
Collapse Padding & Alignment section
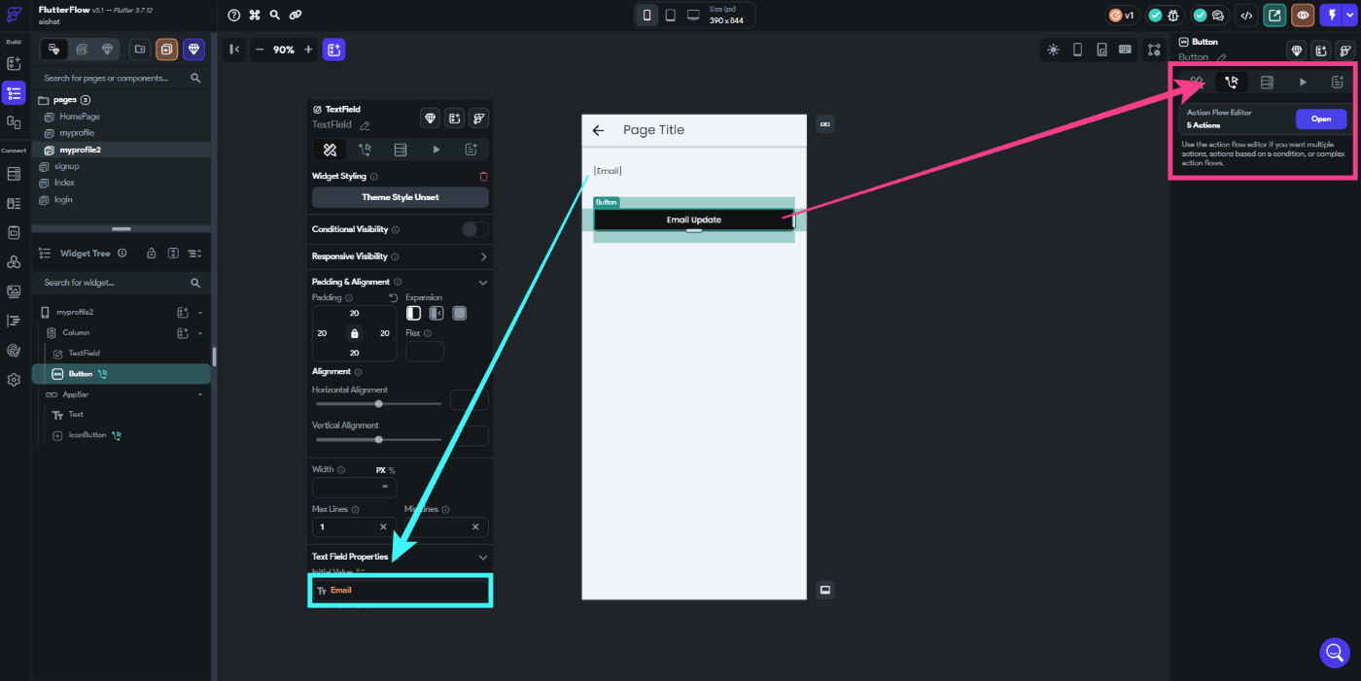click(483, 282)
